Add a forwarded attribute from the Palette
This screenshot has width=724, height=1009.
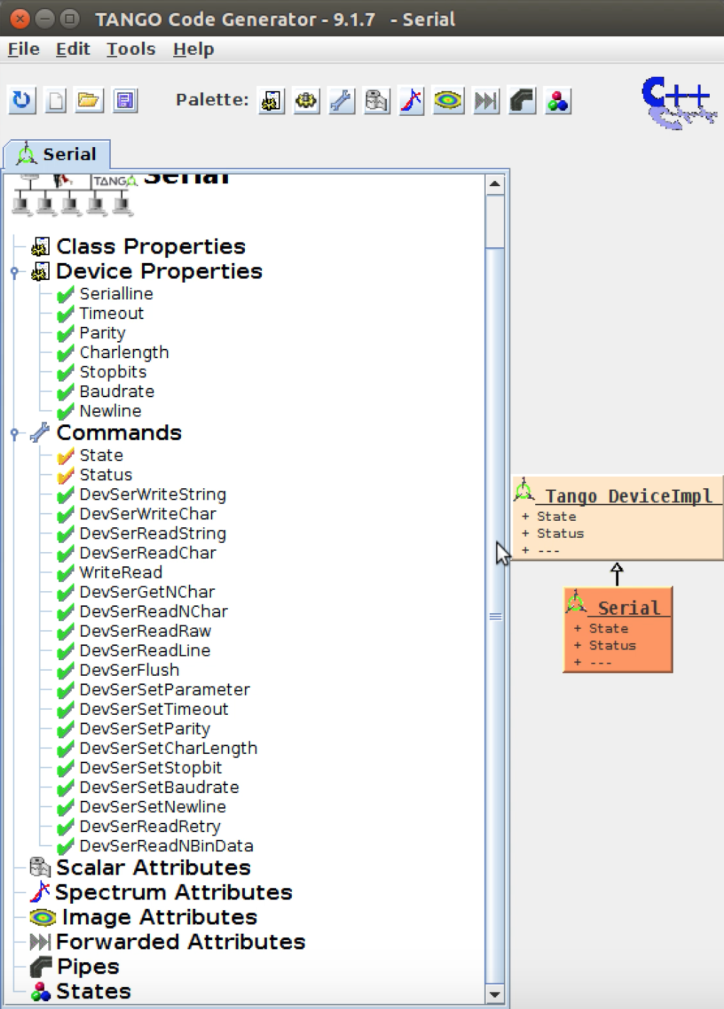pyautogui.click(x=486, y=101)
